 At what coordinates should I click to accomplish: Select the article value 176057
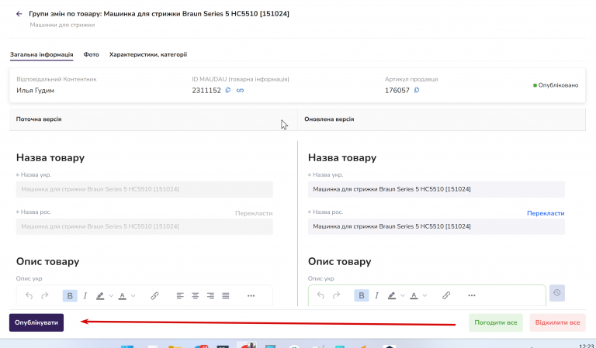pos(397,91)
